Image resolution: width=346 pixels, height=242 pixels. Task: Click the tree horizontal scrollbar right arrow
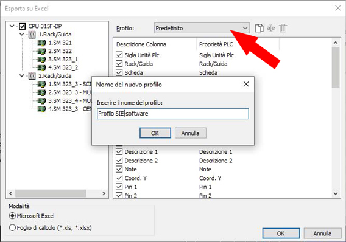[x=104, y=193]
